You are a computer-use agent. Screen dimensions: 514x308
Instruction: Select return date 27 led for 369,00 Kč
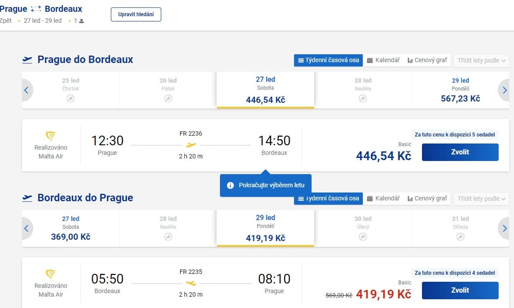pos(71,228)
